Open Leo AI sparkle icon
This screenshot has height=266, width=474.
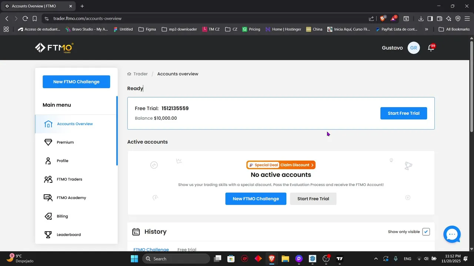[x=449, y=18]
